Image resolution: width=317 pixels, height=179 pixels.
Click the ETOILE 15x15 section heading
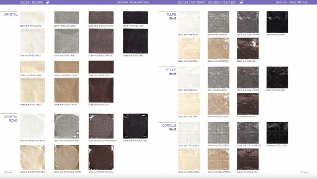pos(171,72)
